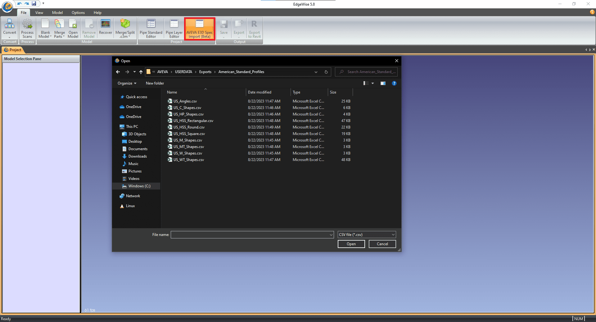Open the Help ribbon tab

point(97,13)
